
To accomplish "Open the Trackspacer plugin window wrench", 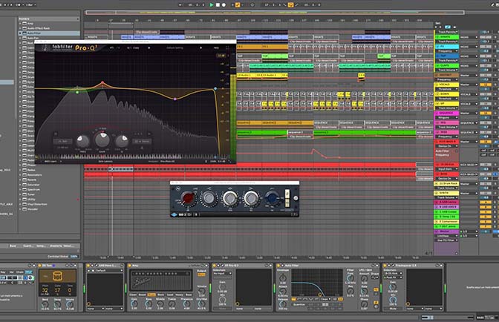I will click(393, 266).
